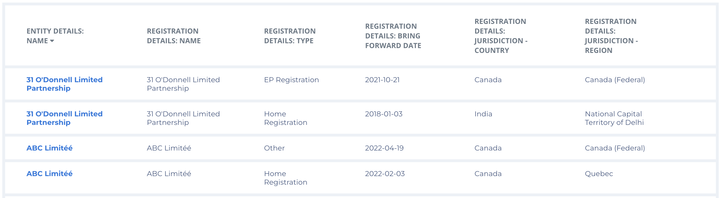Click the Bring Forward Date column header
The height and width of the screenshot is (198, 721).
click(x=393, y=36)
